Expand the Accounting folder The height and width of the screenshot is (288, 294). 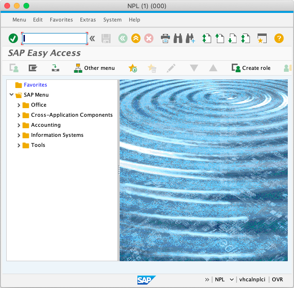pos(19,125)
